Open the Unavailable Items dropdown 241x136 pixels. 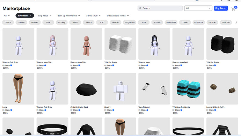(x=118, y=15)
